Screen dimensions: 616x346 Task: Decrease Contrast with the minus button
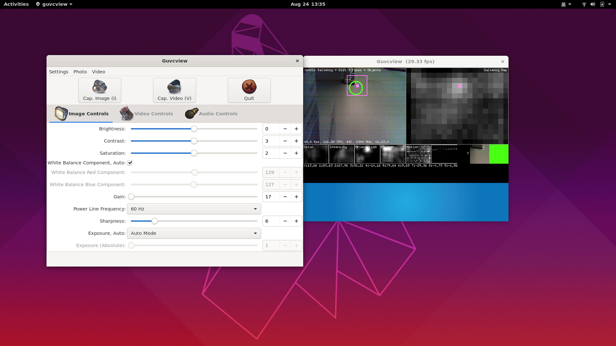click(x=285, y=141)
